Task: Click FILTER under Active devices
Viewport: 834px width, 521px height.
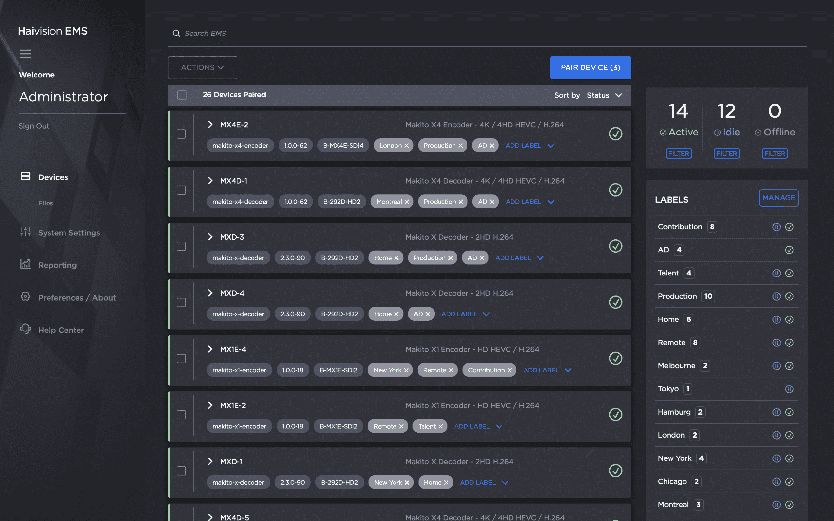Action: click(678, 154)
